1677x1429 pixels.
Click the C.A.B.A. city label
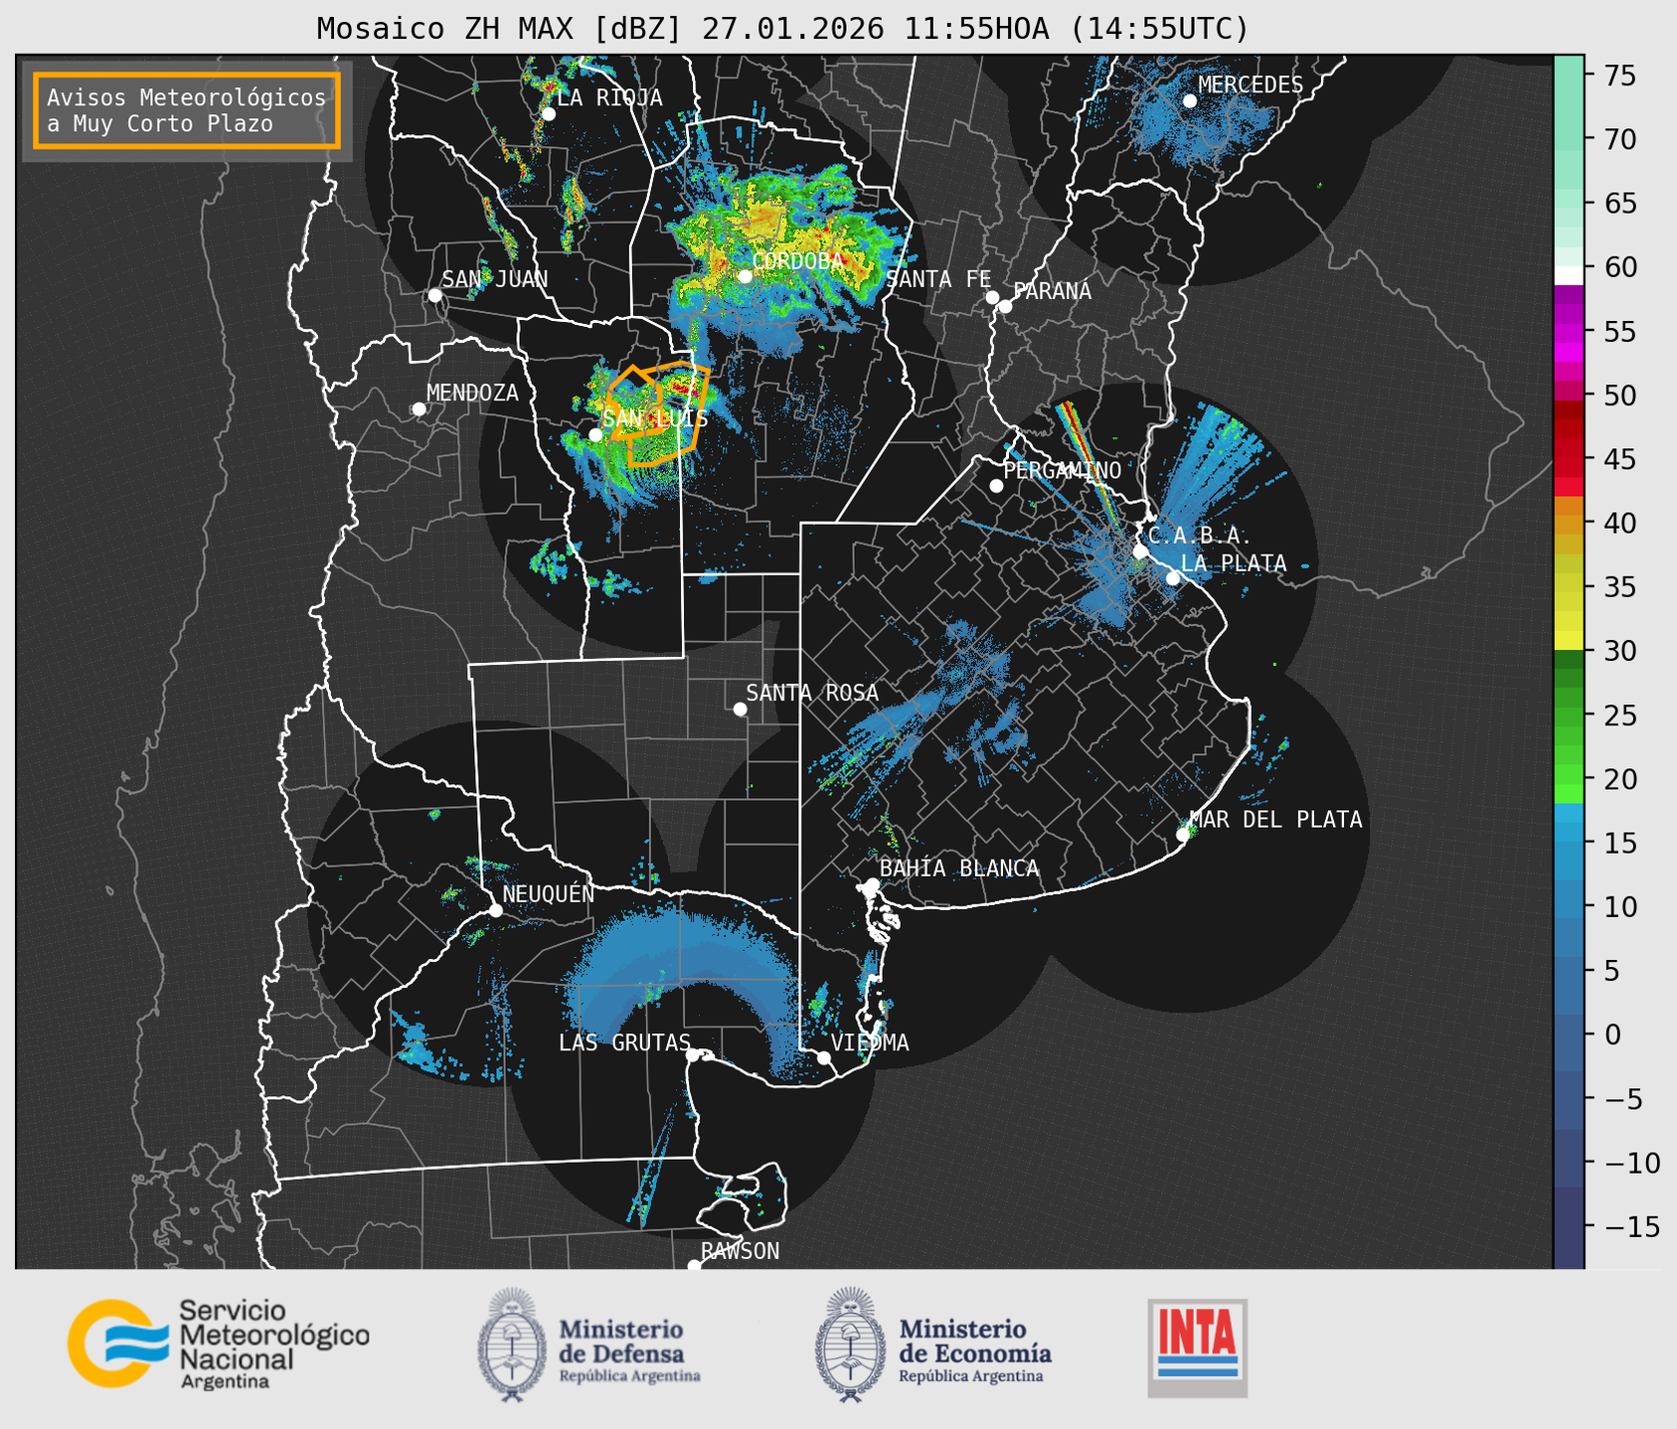tap(1199, 536)
